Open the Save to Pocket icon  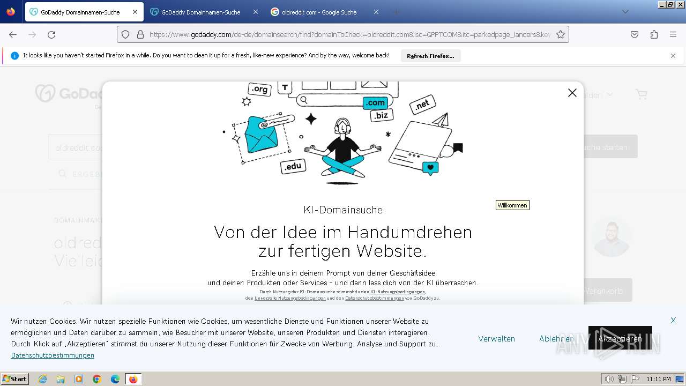[635, 34]
